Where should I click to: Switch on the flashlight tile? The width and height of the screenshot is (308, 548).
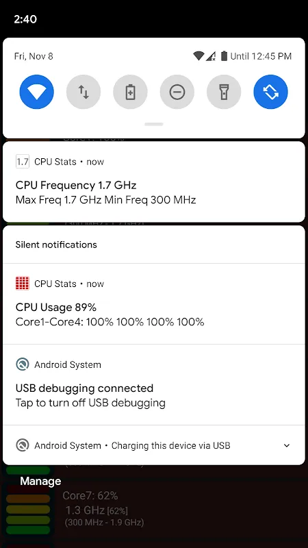tap(224, 92)
